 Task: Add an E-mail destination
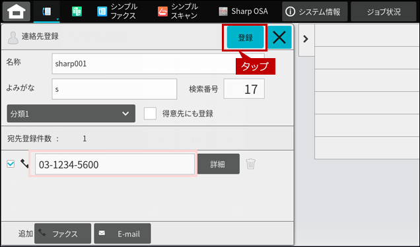(x=122, y=234)
